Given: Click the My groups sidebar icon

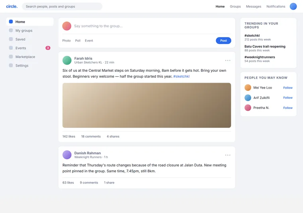Looking at the screenshot, I should (x=11, y=30).
